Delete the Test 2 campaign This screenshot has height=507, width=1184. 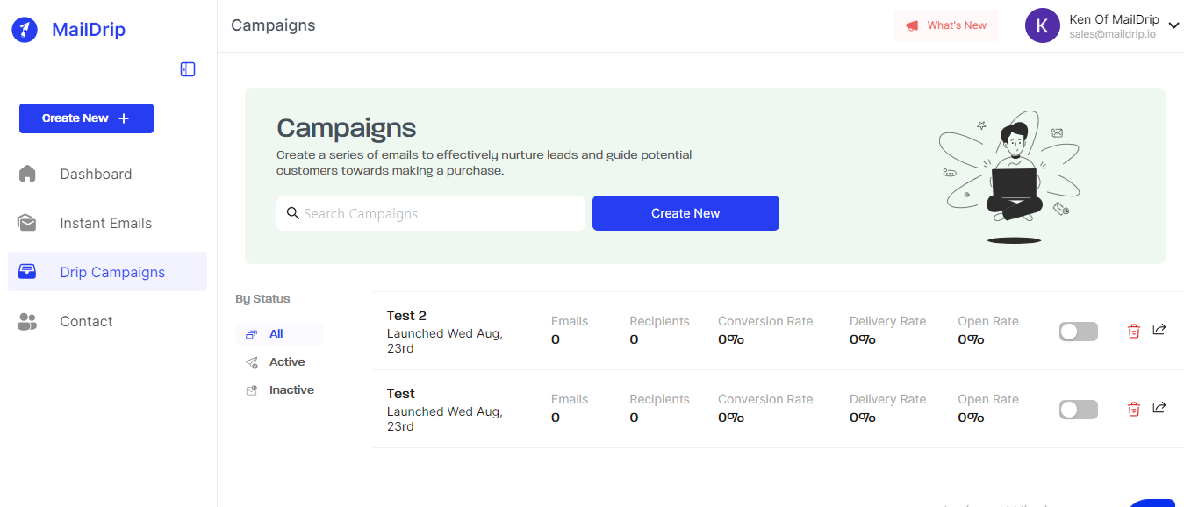pos(1134,331)
